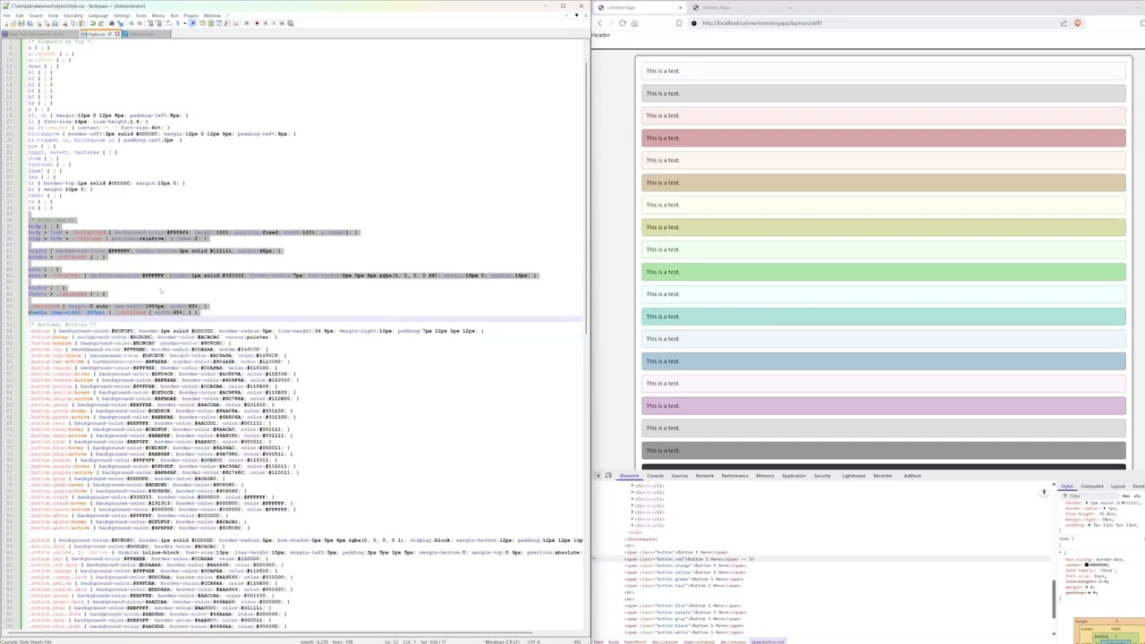The height and width of the screenshot is (644, 1145).
Task: Click the New file icon in Notepad++
Action: 5,23
